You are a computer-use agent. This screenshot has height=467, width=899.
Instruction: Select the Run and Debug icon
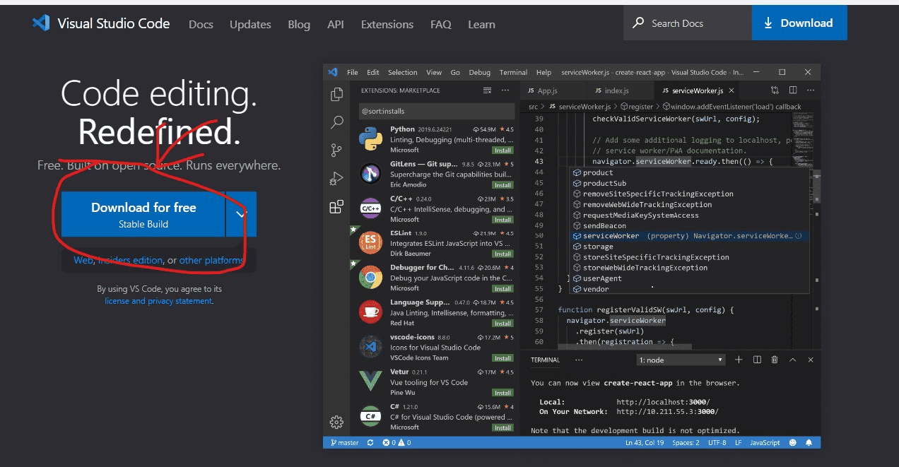point(337,179)
